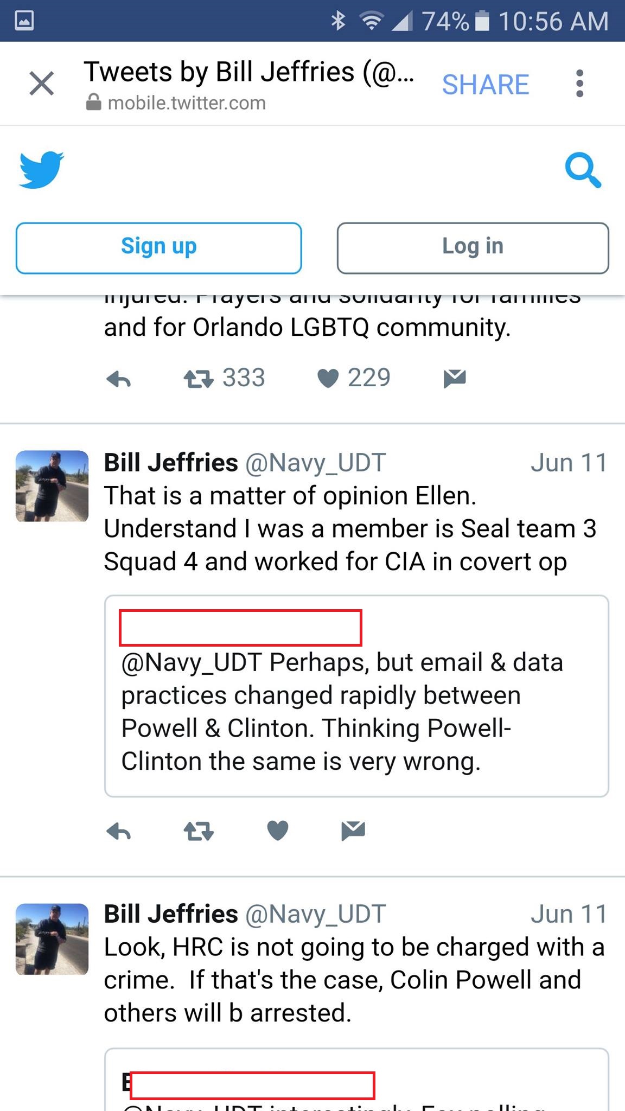Tap the Sign up button

tap(158, 248)
